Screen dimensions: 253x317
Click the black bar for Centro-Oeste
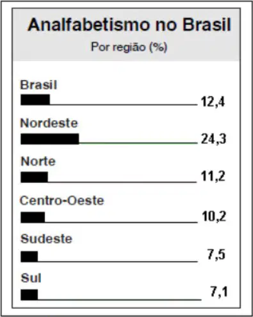tap(33, 218)
